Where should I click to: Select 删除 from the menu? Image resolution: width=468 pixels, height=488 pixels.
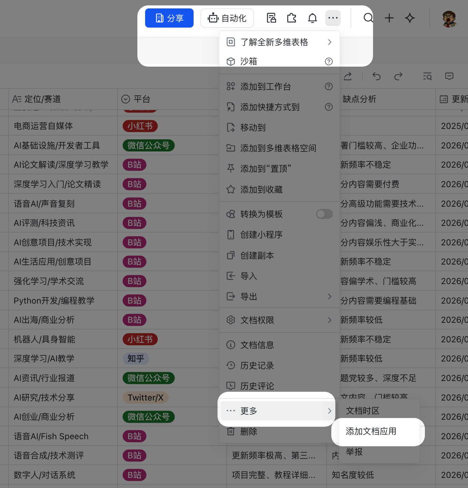tap(249, 431)
